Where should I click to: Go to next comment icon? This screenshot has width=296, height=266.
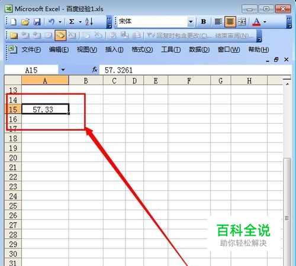click(x=37, y=35)
